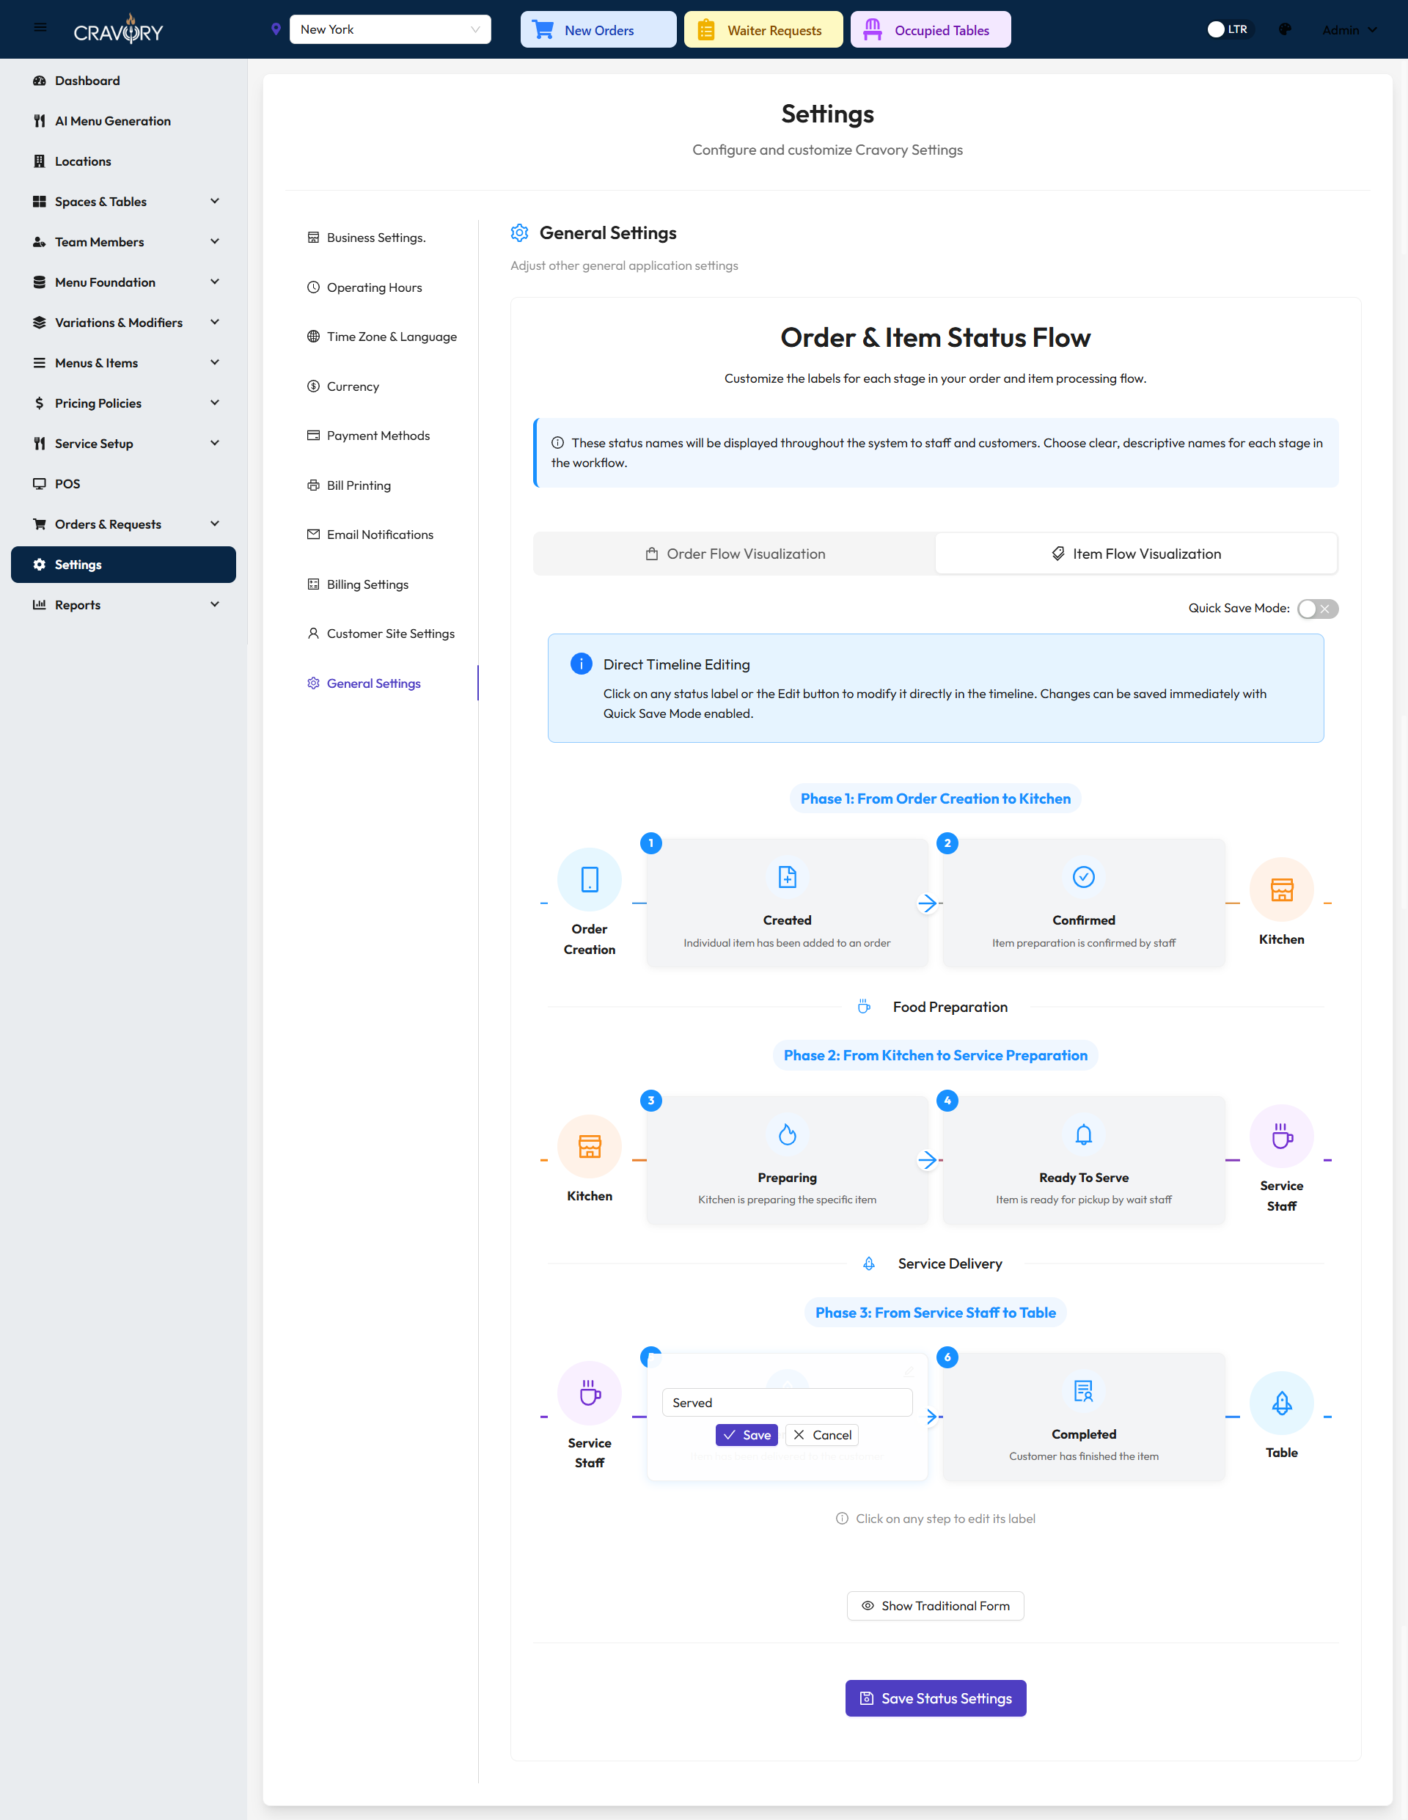Open Payment Methods section

[368, 436]
